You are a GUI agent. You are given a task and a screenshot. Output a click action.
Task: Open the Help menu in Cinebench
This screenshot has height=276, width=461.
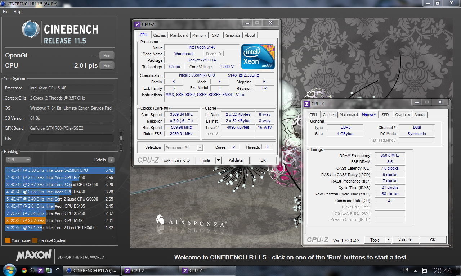click(18, 11)
